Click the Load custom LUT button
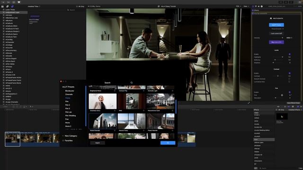Image resolution: width=303 pixels, height=170 pixels. tap(276, 34)
